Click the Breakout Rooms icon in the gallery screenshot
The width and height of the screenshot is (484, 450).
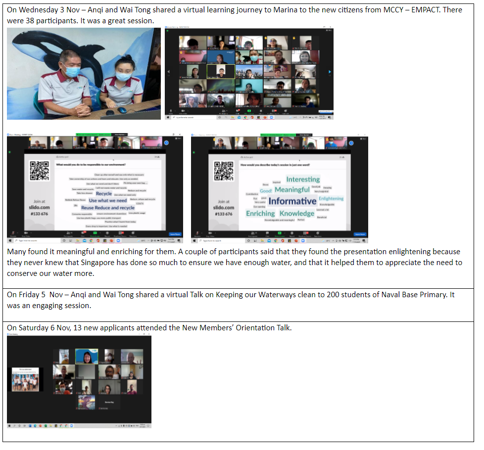(x=274, y=111)
